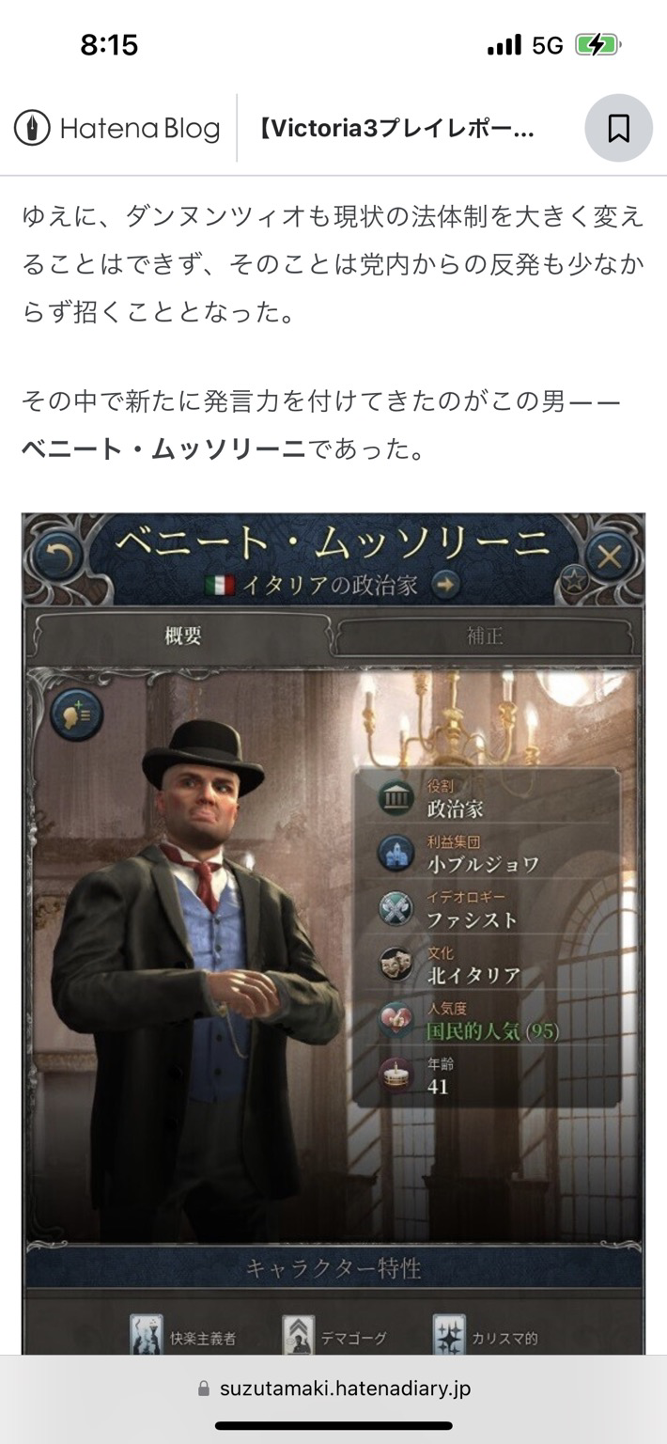Go to Italy via arrow button

(x=447, y=585)
